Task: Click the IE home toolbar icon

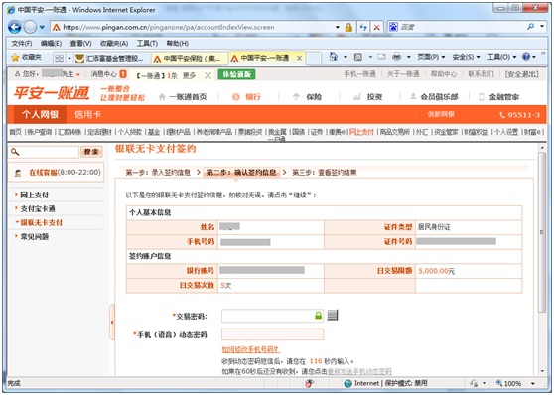Action: (334, 57)
